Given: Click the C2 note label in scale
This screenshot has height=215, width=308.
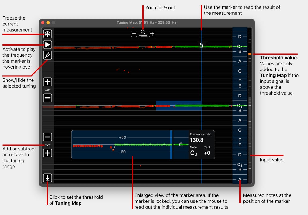Looking at the screenshot, I should pyautogui.click(x=240, y=165).
